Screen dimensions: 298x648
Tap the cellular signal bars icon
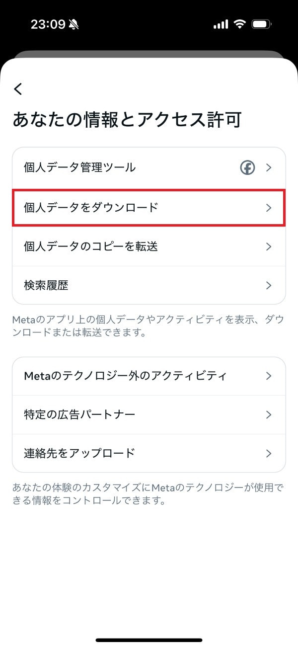[221, 24]
